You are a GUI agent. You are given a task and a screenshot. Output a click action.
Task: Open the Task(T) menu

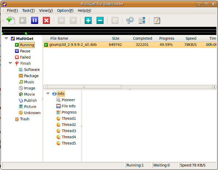[x=28, y=11]
